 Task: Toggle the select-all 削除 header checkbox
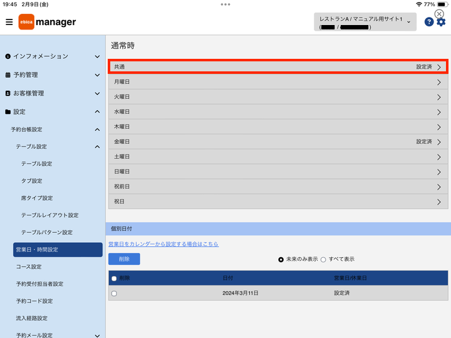point(114,279)
